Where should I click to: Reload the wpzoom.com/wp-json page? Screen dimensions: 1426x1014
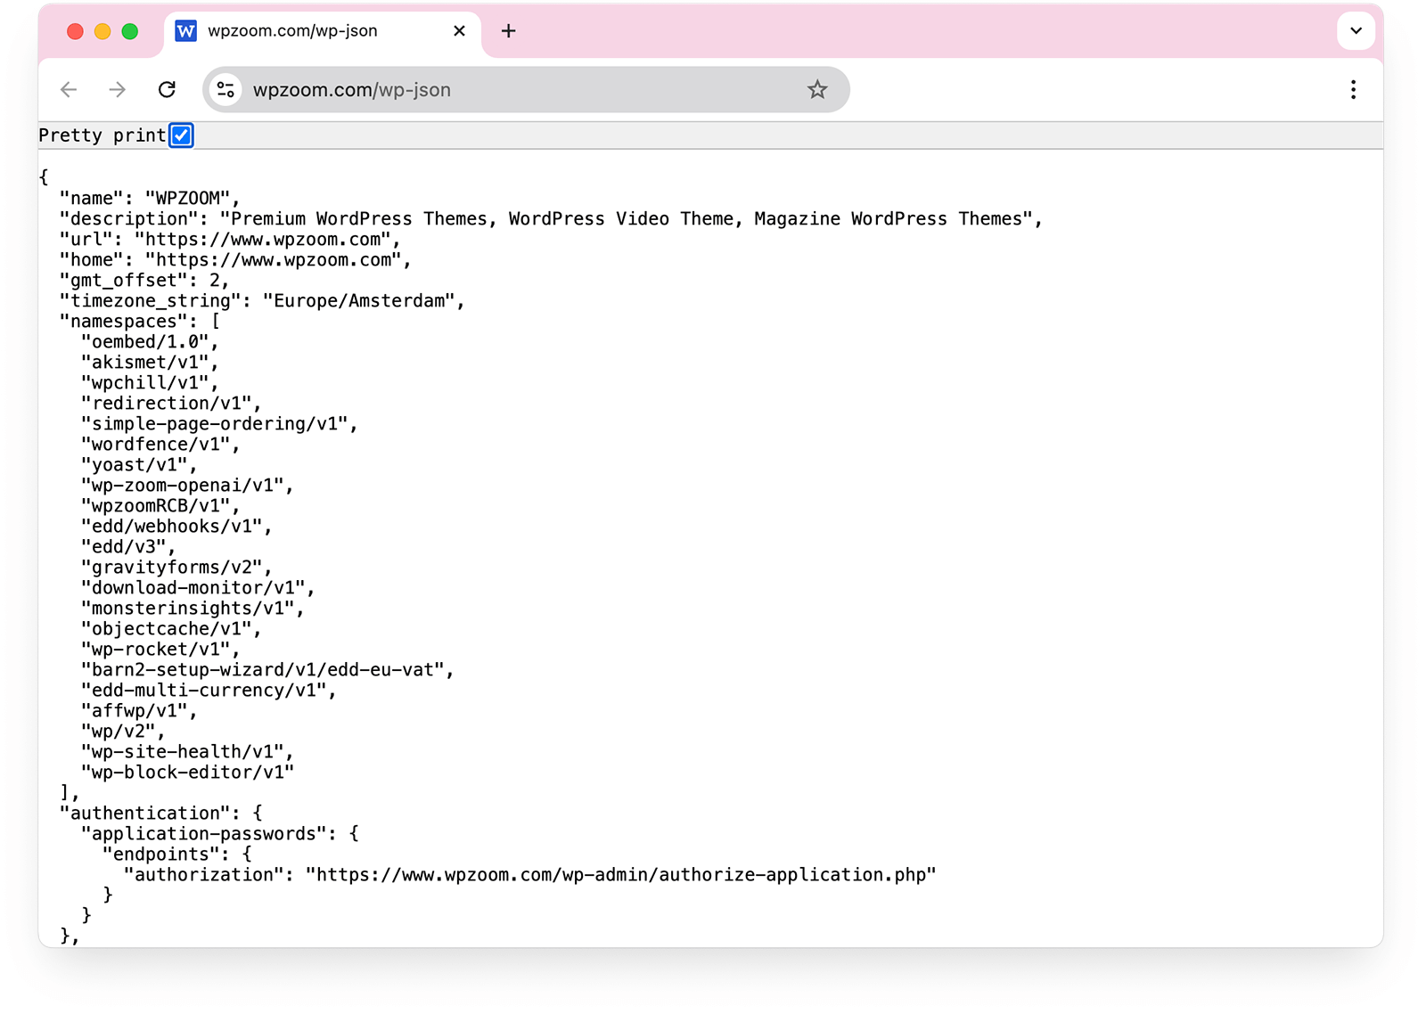167,90
